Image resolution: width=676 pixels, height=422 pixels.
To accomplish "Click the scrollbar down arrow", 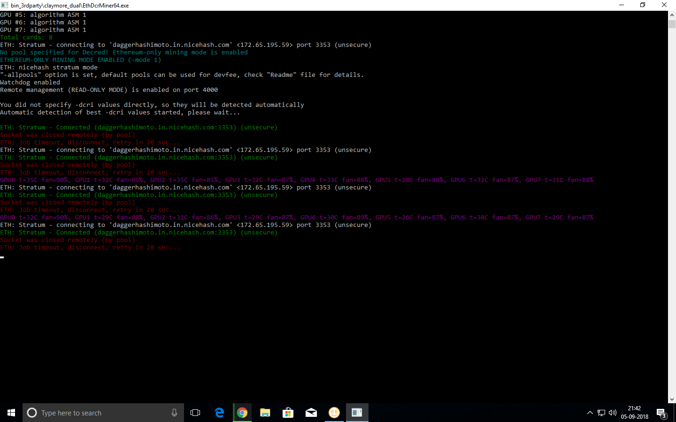I will [672, 399].
